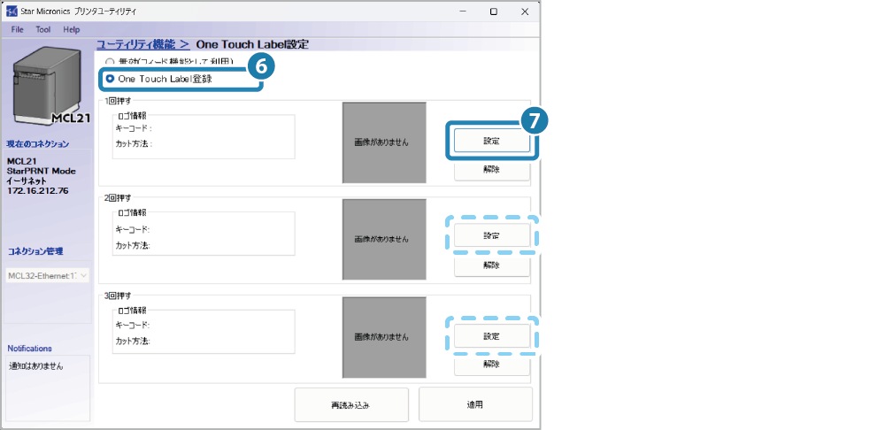Click the 再読み込み button
The width and height of the screenshot is (885, 430).
coord(351,404)
